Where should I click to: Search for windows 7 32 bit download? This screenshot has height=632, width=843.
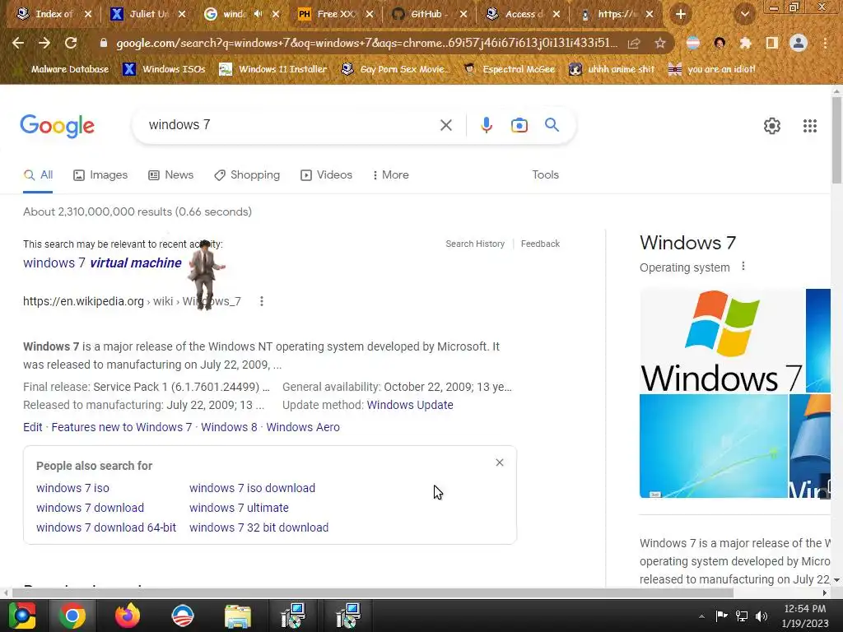(x=258, y=527)
